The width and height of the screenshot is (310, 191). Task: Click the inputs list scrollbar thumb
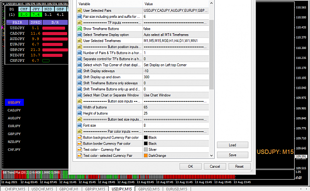pos(211,54)
